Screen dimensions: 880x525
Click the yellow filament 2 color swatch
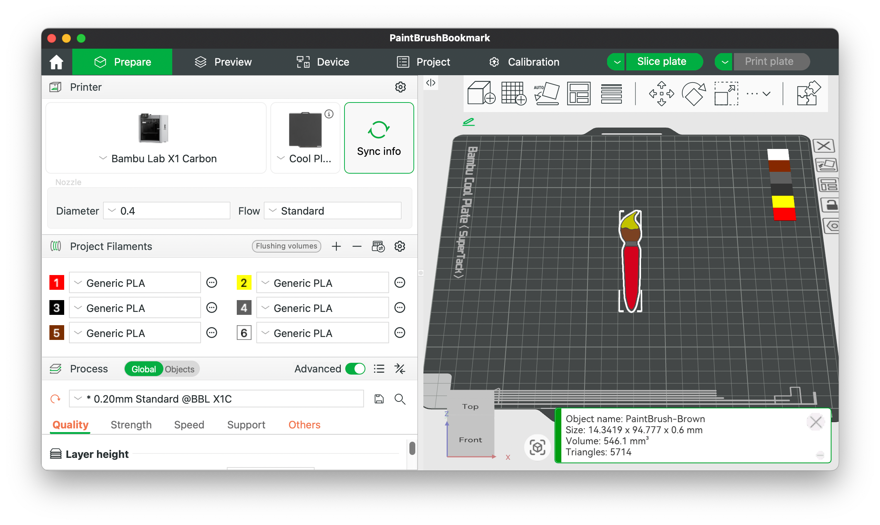[x=244, y=283]
